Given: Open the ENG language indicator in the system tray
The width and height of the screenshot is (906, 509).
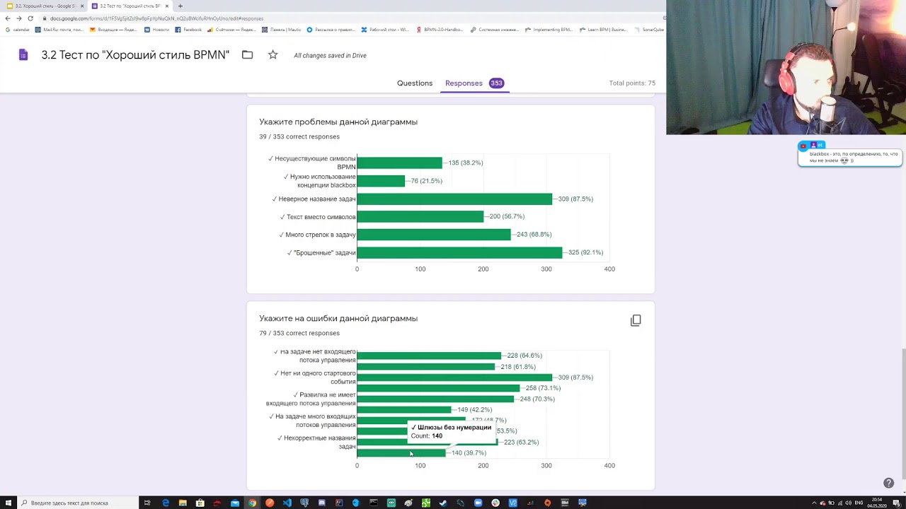Looking at the screenshot, I should pos(859,503).
